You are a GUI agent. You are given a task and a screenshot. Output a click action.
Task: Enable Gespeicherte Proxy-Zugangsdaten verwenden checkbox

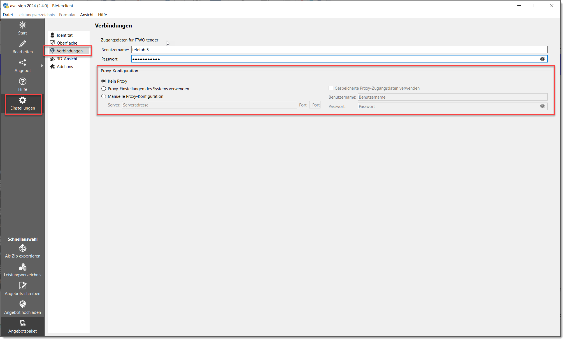(x=331, y=88)
